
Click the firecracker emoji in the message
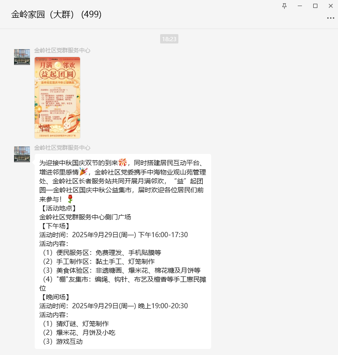(123, 162)
